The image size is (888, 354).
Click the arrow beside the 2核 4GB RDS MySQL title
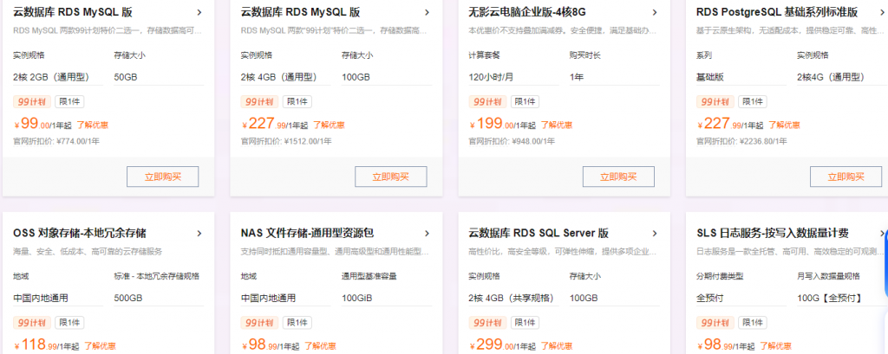point(427,12)
